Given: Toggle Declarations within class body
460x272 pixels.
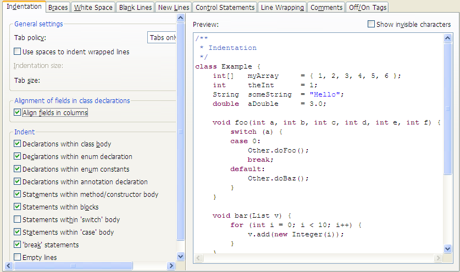Looking at the screenshot, I should [x=17, y=144].
